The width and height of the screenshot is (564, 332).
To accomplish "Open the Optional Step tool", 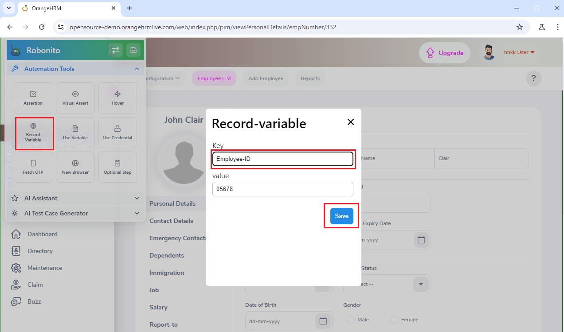I will pos(117,167).
